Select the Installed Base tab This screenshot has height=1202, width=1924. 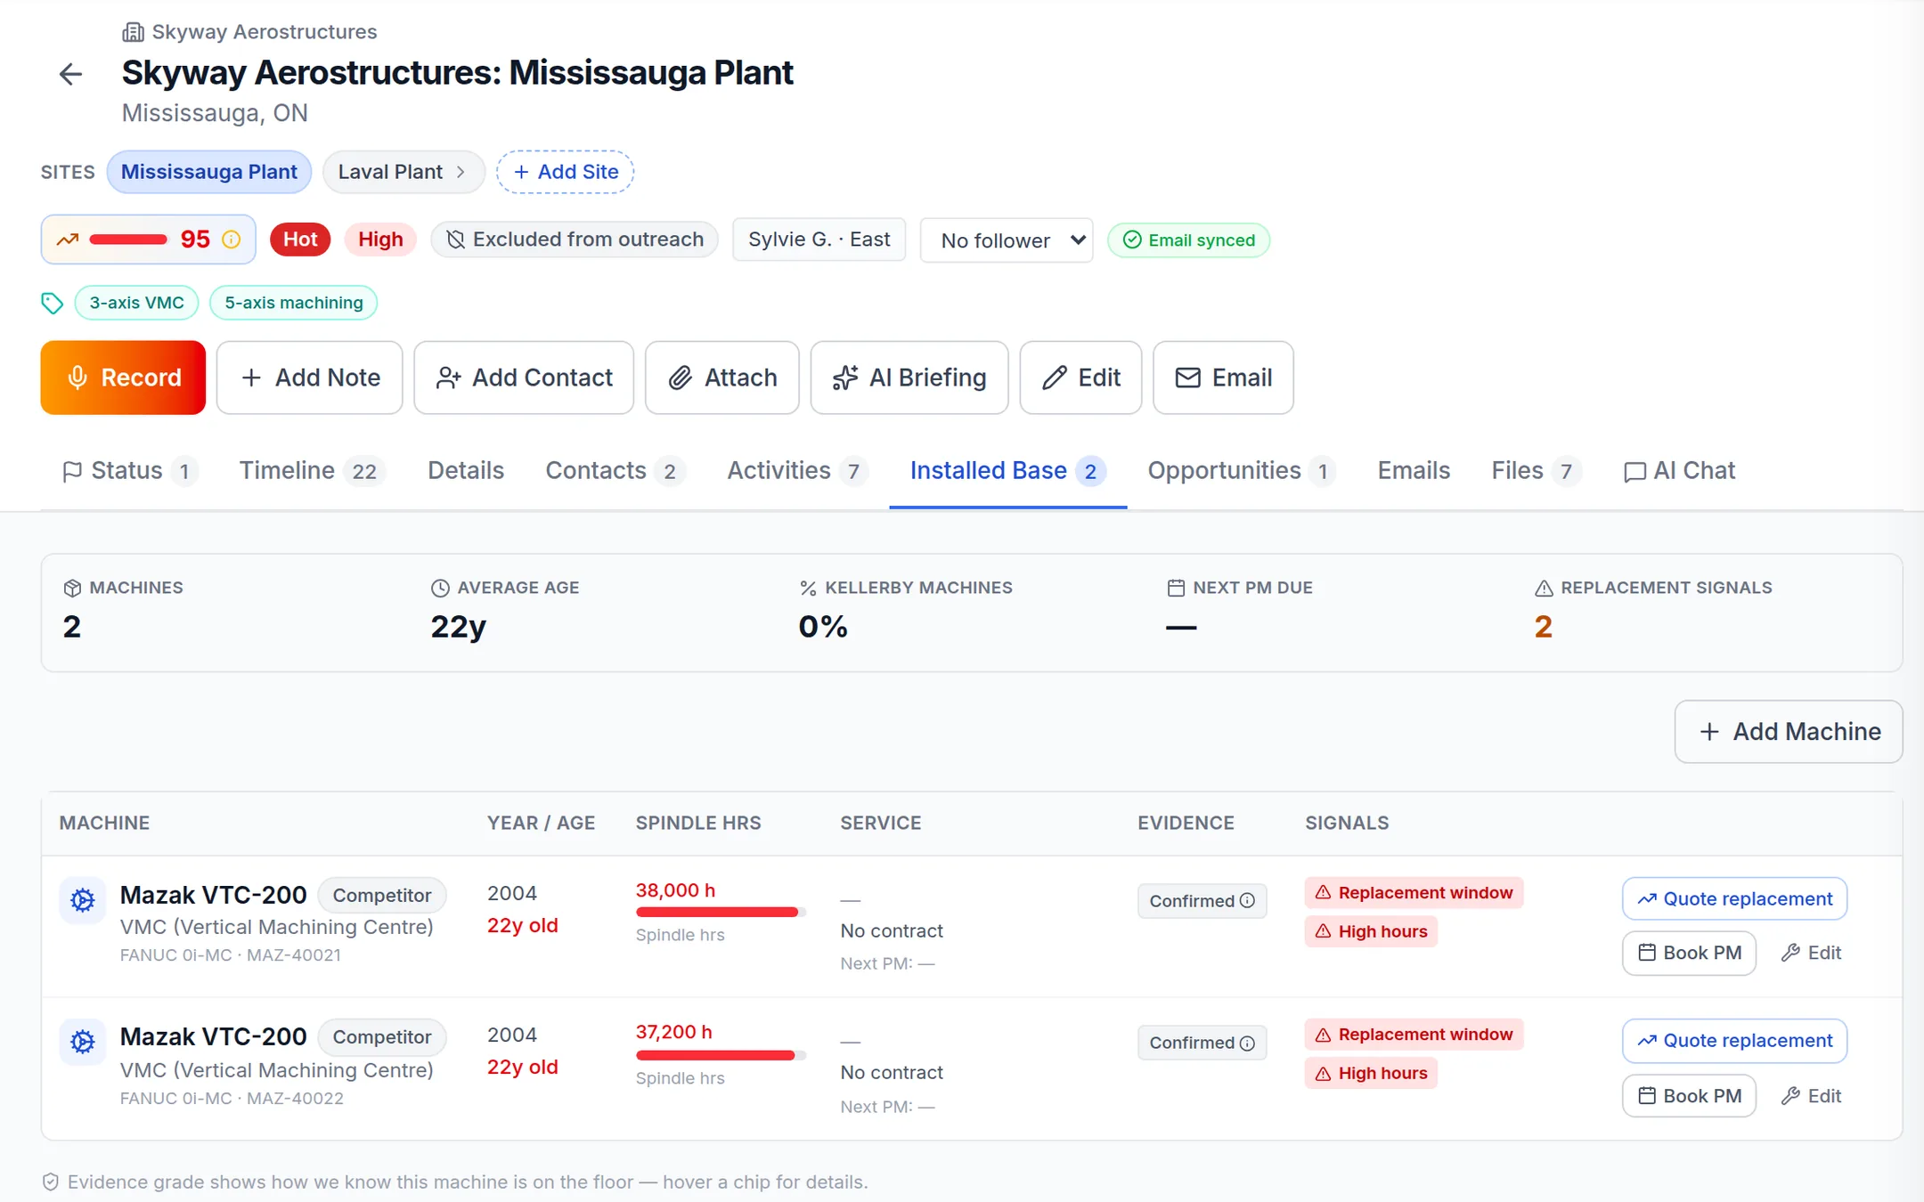[1007, 471]
